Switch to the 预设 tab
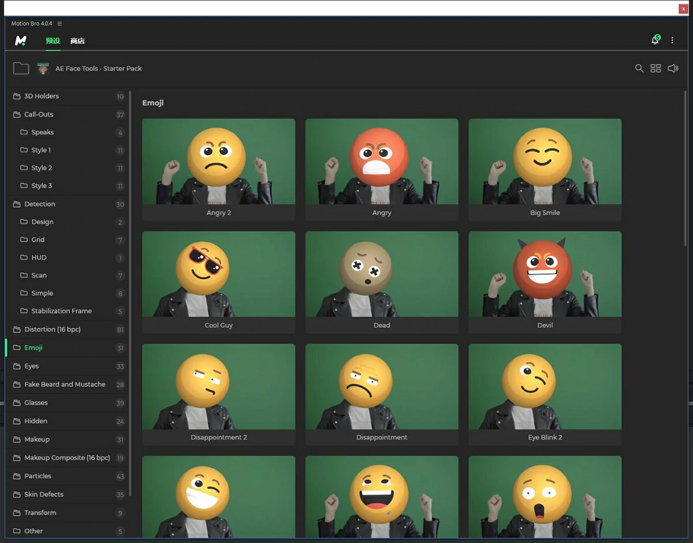 pyautogui.click(x=53, y=41)
